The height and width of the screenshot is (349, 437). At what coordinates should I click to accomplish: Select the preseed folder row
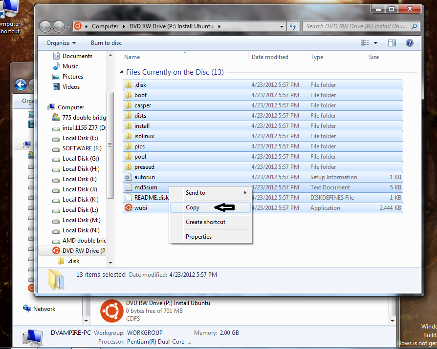point(263,167)
